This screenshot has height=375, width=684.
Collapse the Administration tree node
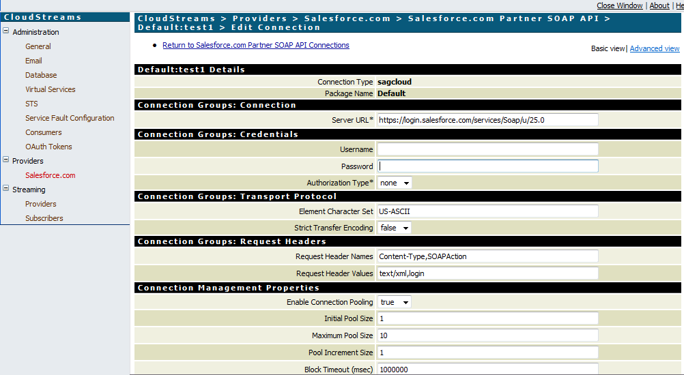[x=6, y=31]
